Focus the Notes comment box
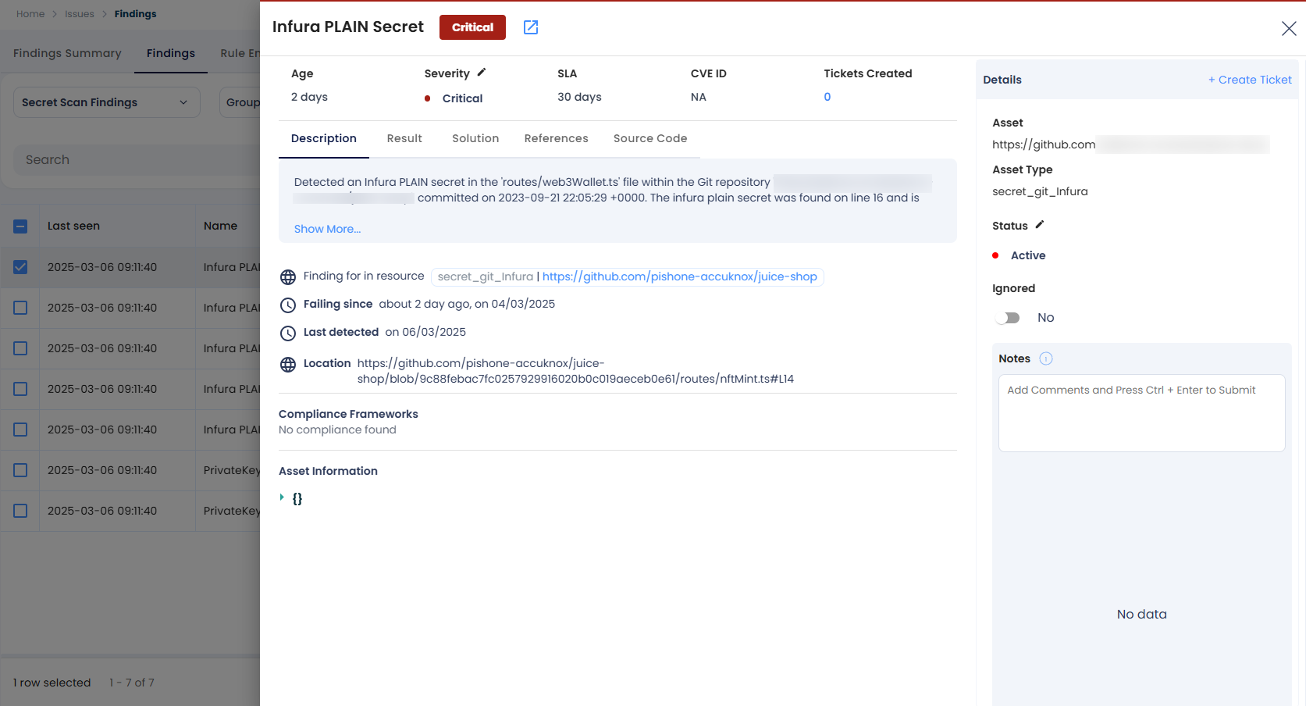1306x706 pixels. click(1141, 412)
